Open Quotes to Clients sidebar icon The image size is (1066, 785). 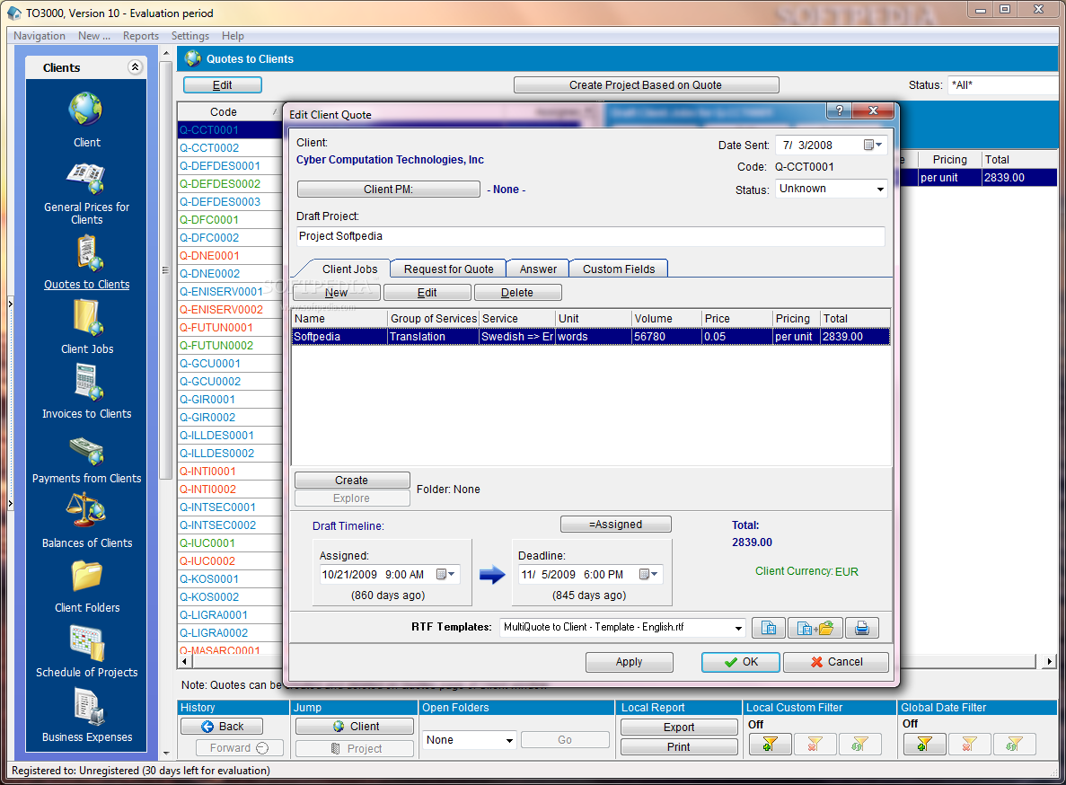87,253
